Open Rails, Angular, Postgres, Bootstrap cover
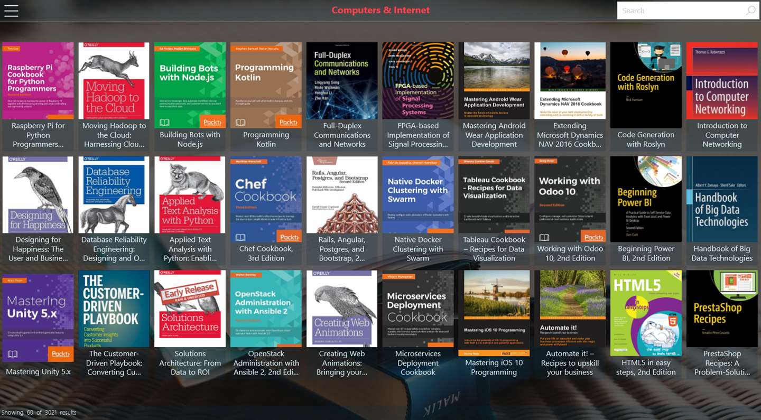 (x=342, y=195)
